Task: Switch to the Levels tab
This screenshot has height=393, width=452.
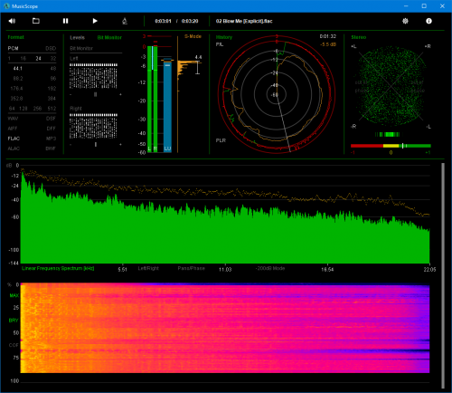Action: [77, 37]
